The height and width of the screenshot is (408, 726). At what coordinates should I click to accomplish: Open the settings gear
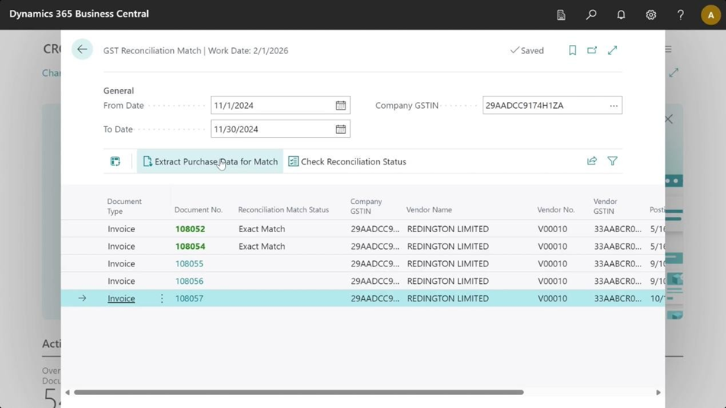click(651, 14)
